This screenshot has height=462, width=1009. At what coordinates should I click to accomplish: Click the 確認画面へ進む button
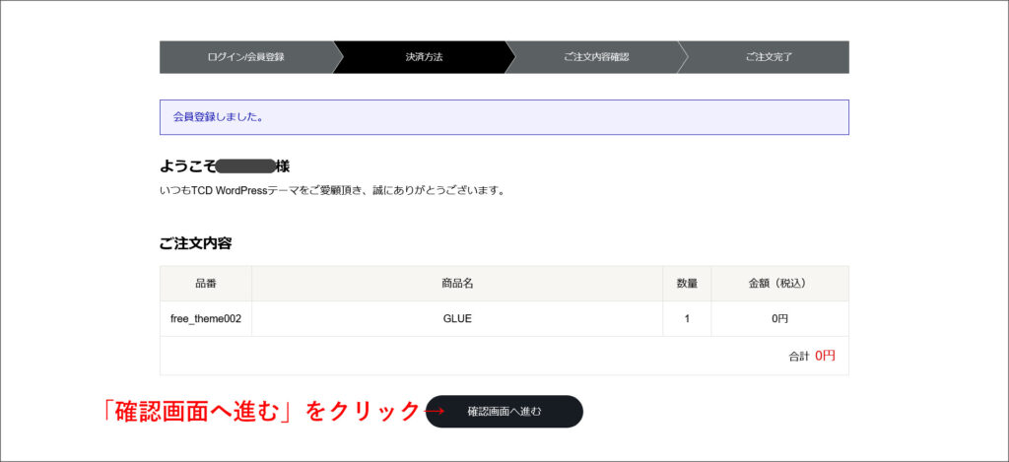click(504, 412)
